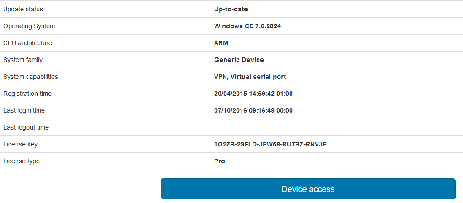Viewport: 463px width, 203px height.
Task: Select the license key value 1G2ZB-29FLD-JFW58-RUTBZ-RNVJF
Action: [x=270, y=144]
